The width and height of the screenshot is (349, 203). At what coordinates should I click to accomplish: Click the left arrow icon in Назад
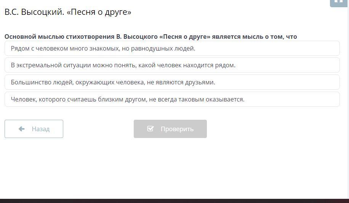point(22,129)
